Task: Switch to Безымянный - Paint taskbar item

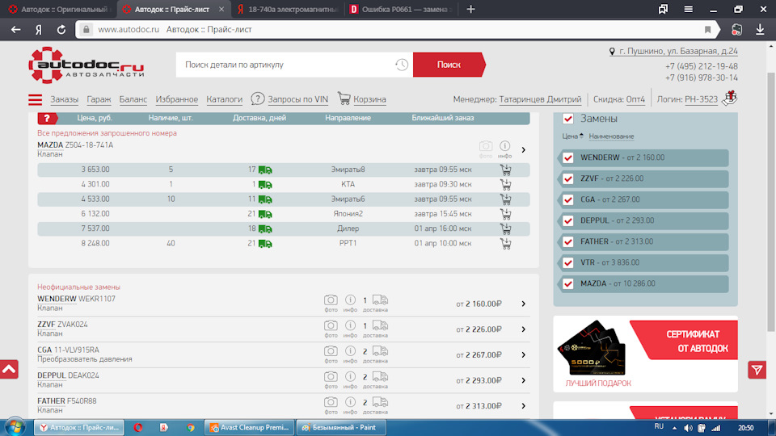Action: coord(340,428)
